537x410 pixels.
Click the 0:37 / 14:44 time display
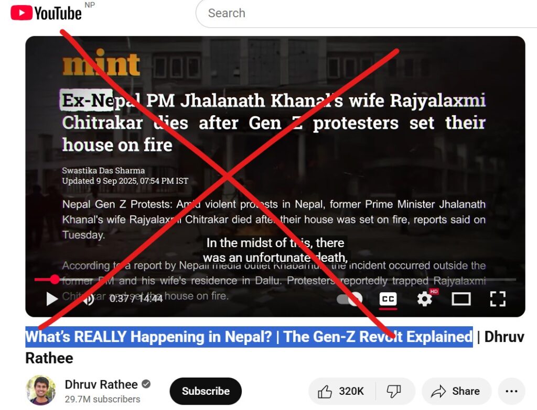click(136, 299)
